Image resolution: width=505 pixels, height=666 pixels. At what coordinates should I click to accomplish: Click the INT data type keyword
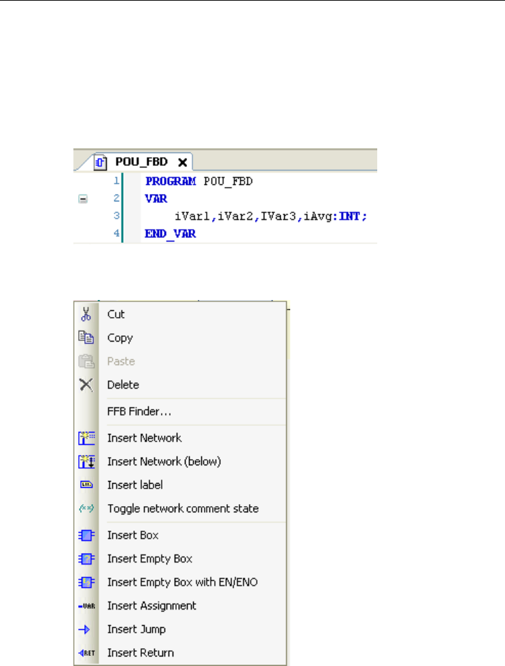pos(349,216)
